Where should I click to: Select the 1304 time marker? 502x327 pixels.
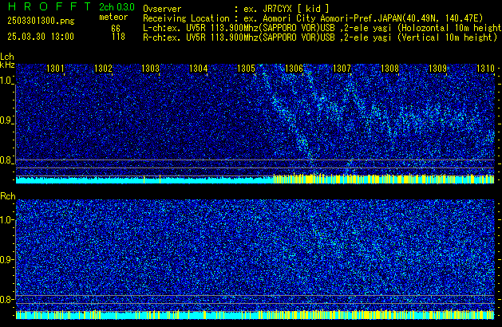199,69
